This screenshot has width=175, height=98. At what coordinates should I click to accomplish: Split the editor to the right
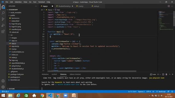(x=169, y=6)
